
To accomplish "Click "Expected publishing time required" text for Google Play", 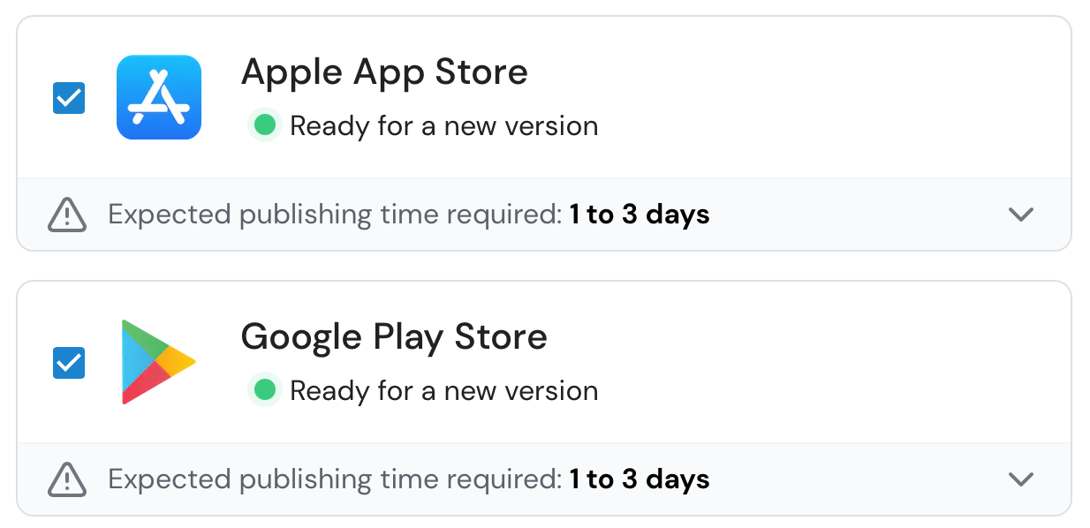I will pyautogui.click(x=335, y=479).
